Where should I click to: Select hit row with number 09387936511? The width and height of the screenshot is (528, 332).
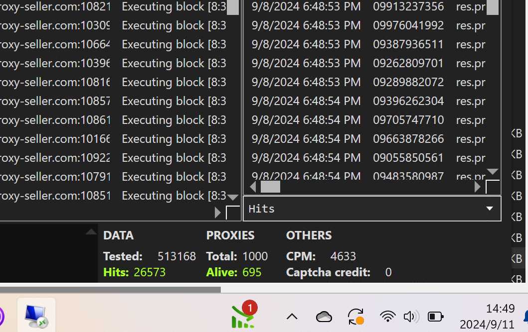[369, 44]
